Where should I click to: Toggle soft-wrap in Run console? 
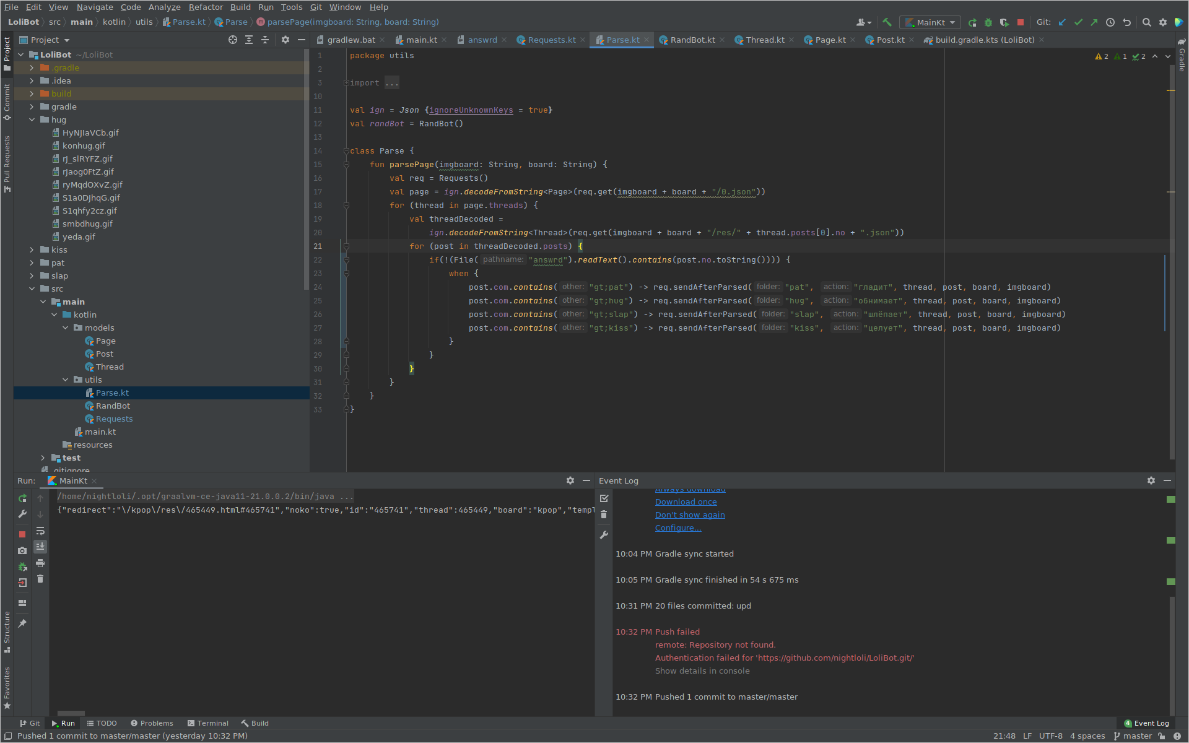[x=40, y=531]
